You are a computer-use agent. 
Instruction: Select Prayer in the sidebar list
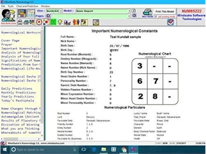pos(7,44)
